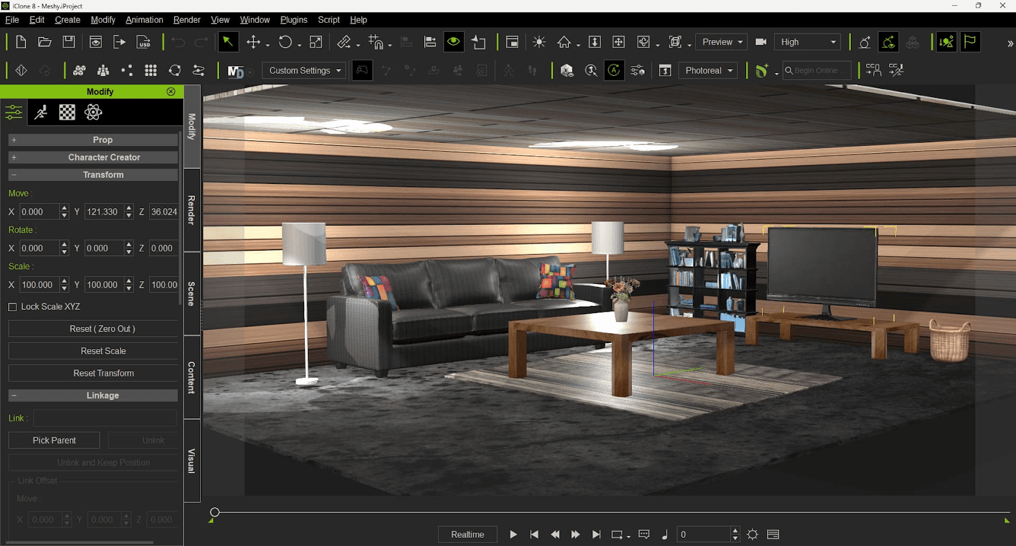This screenshot has width=1016, height=546.
Task: Toggle the green eye visibility button
Action: pyautogui.click(x=453, y=42)
